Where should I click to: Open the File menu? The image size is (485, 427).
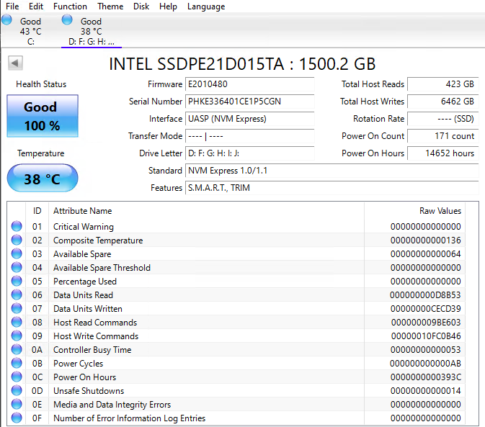point(12,6)
